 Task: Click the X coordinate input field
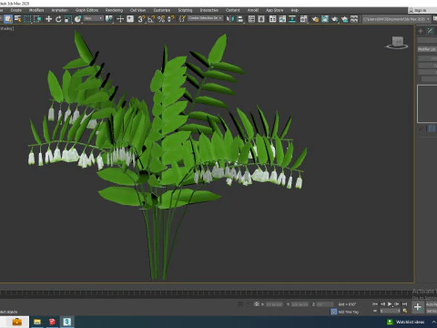tap(274, 304)
